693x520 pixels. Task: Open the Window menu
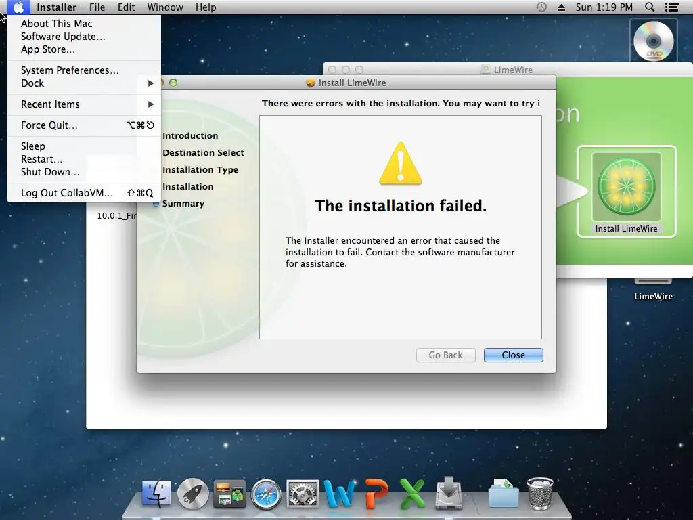click(165, 7)
